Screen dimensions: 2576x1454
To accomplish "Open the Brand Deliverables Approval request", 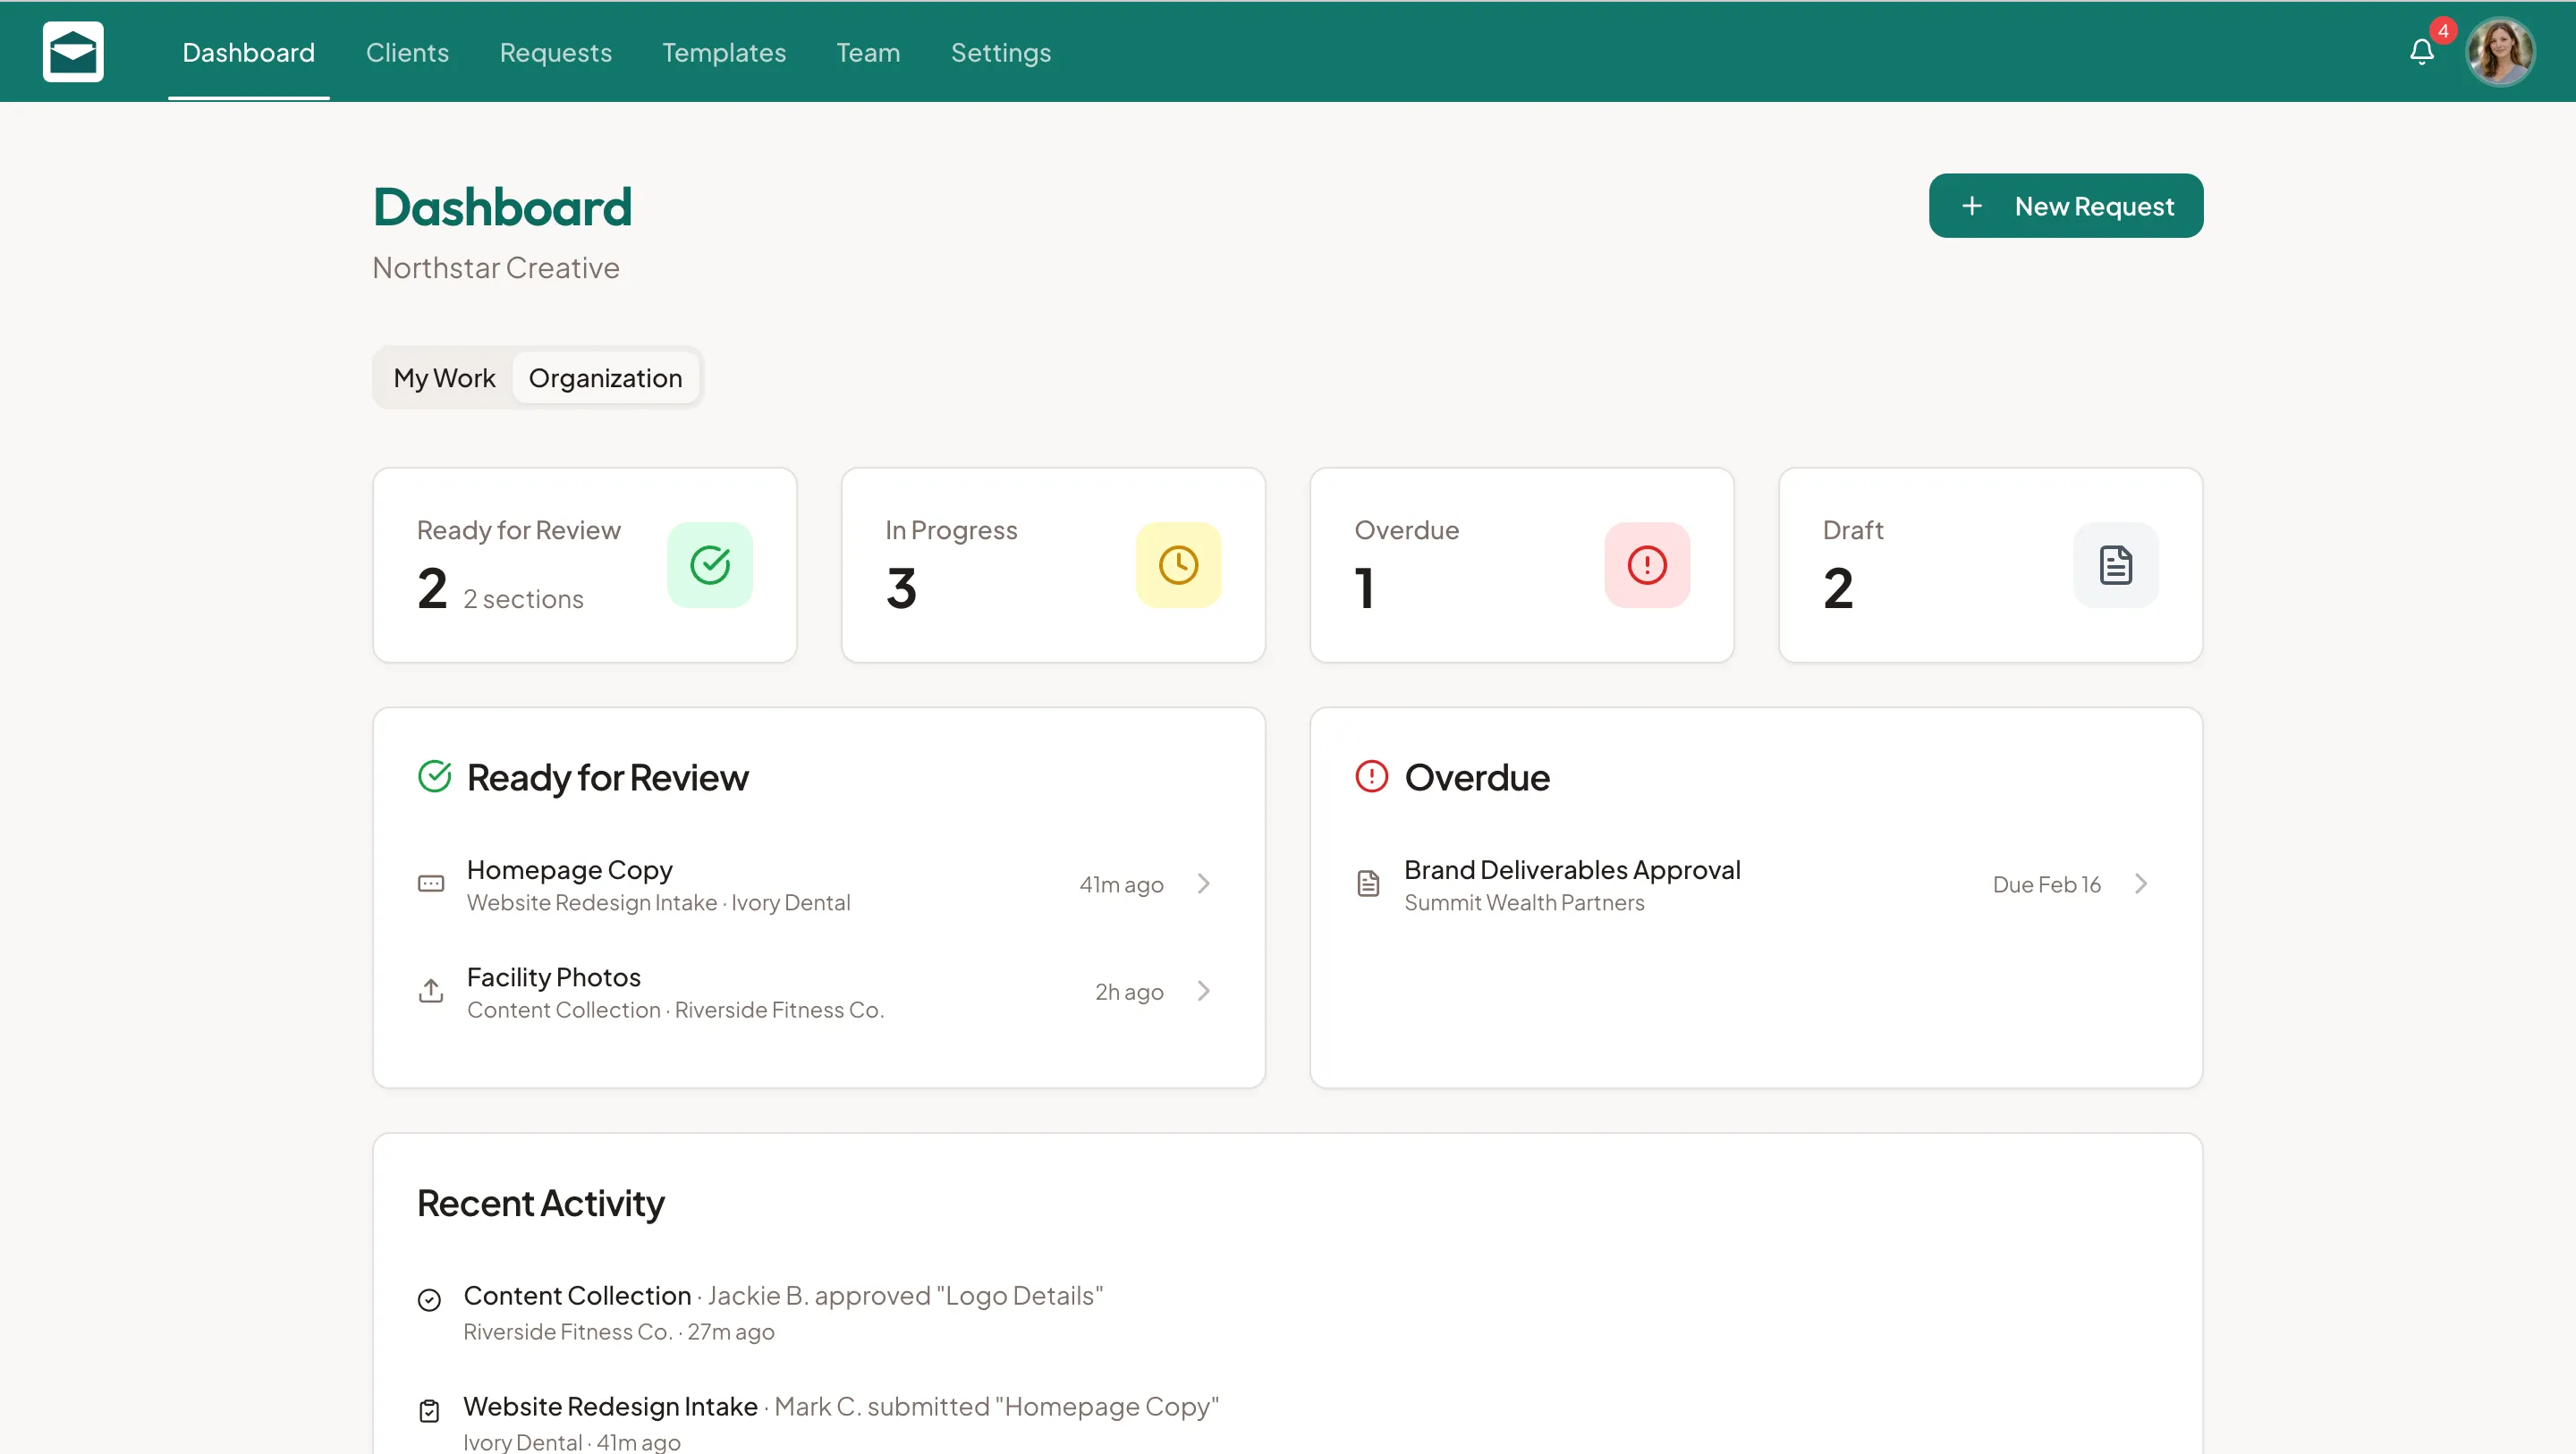I will point(1572,869).
